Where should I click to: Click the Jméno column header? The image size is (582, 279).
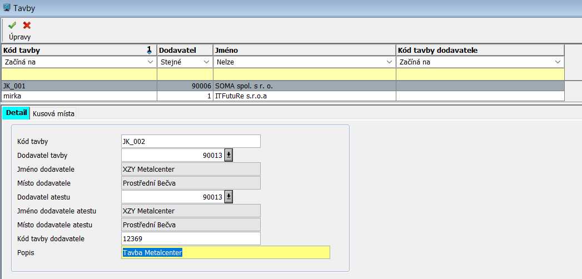pos(304,50)
